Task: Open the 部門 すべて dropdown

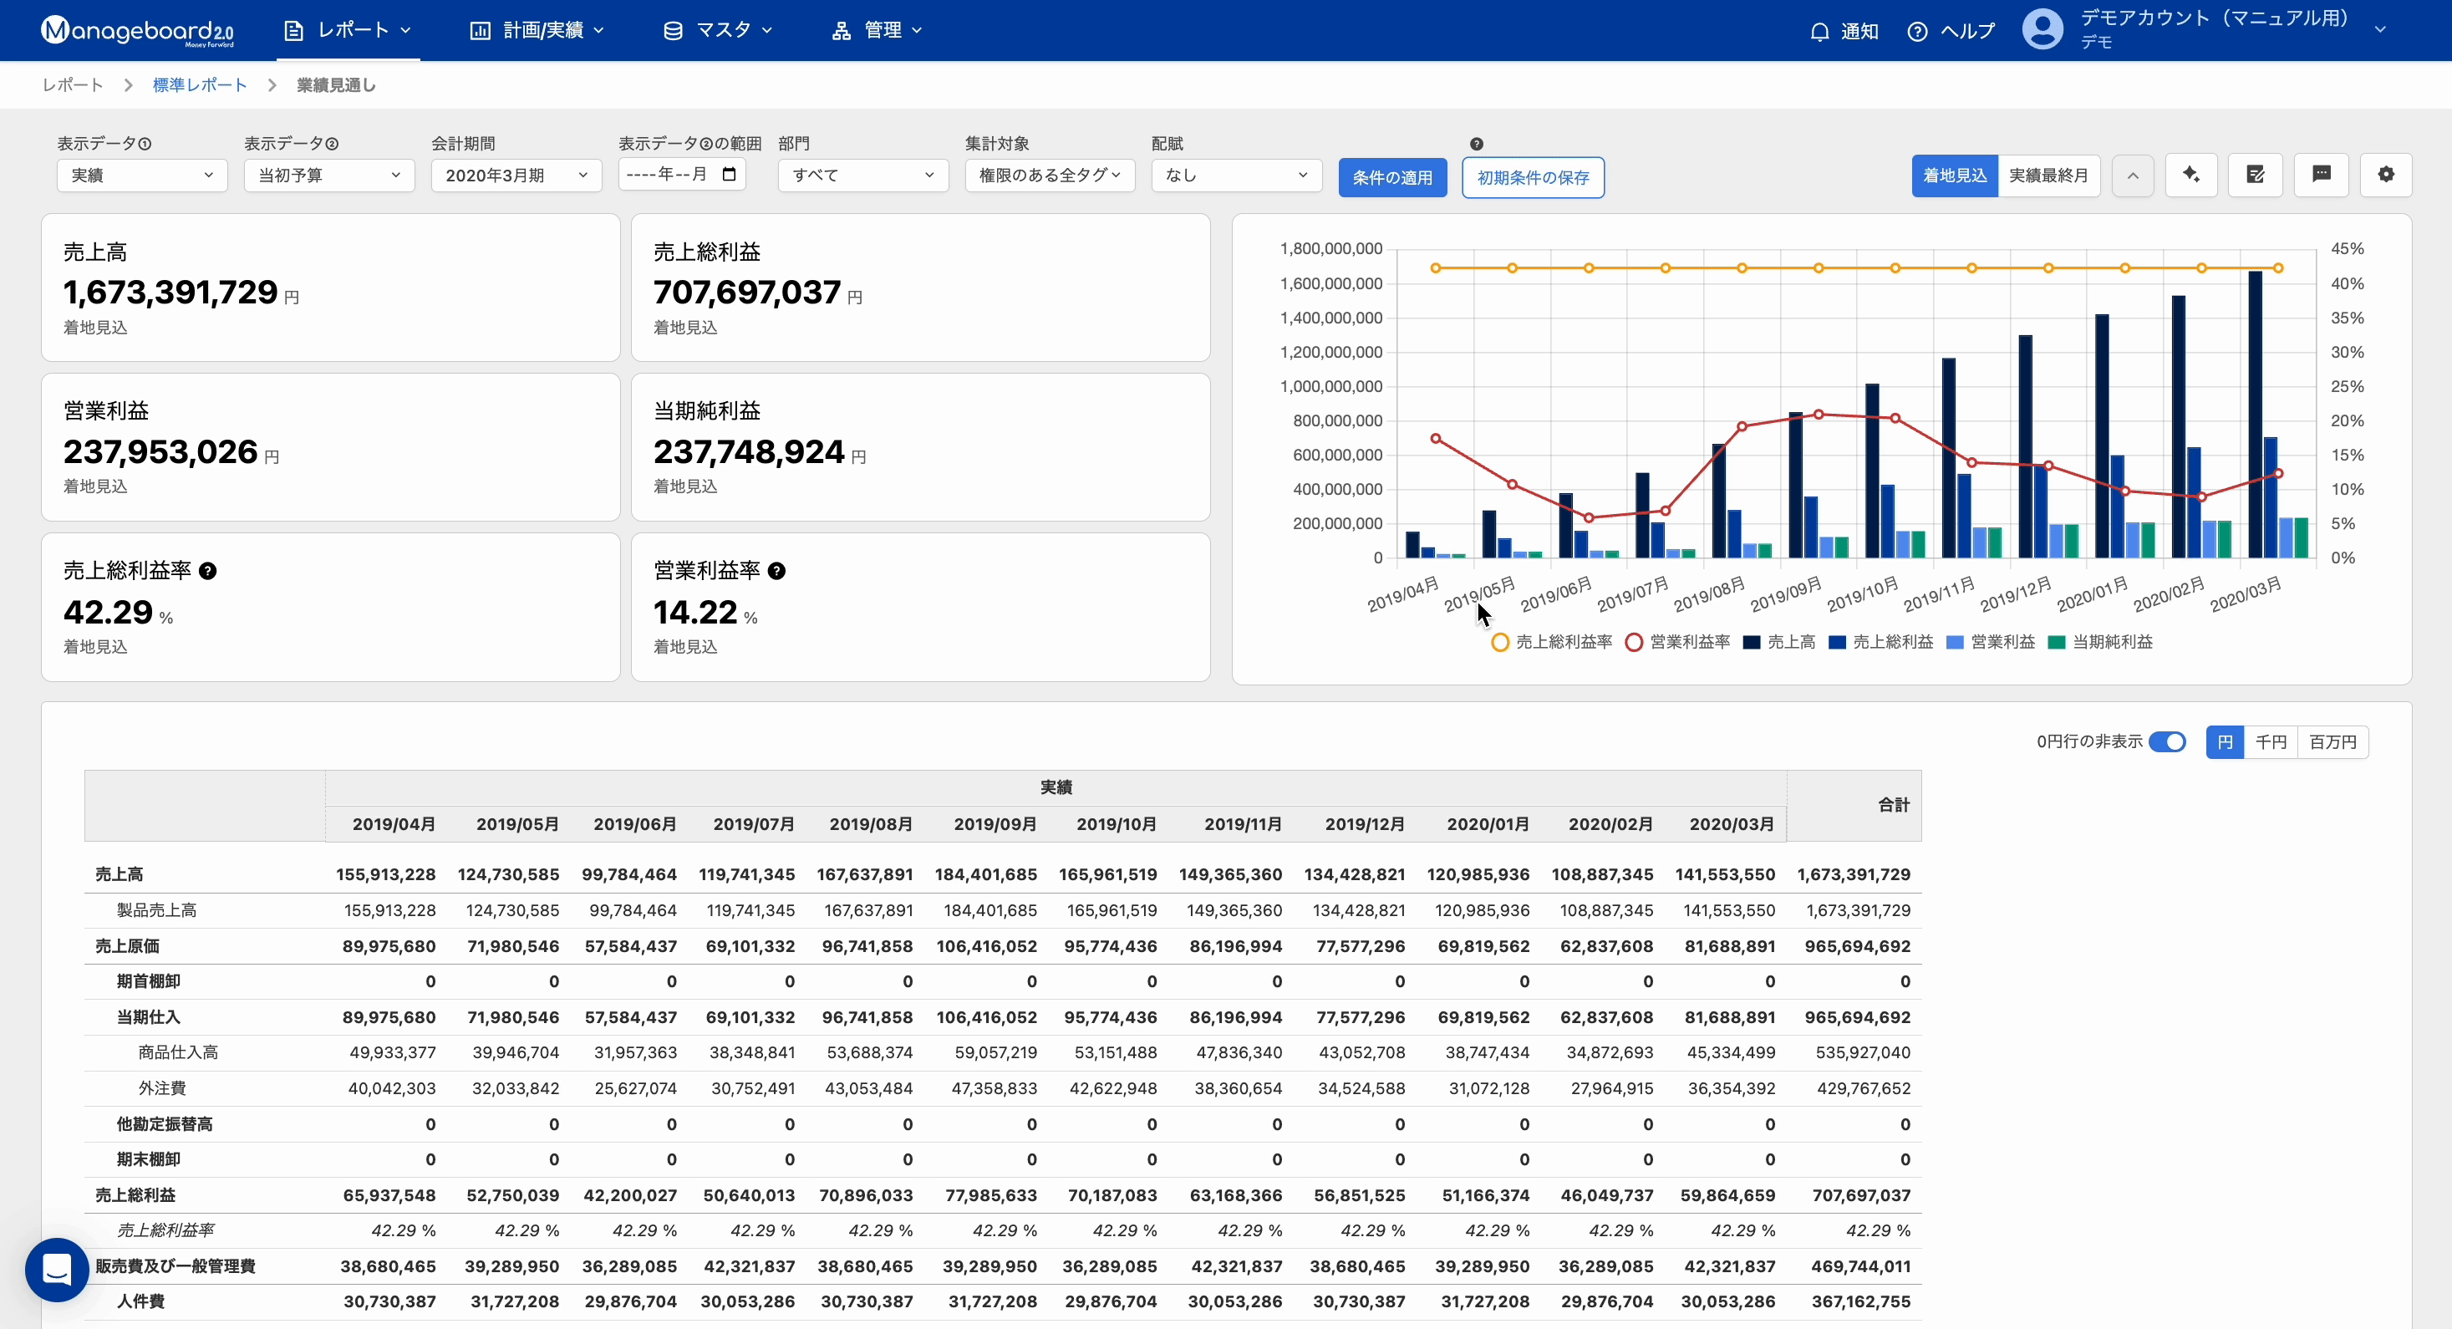Action: (862, 176)
